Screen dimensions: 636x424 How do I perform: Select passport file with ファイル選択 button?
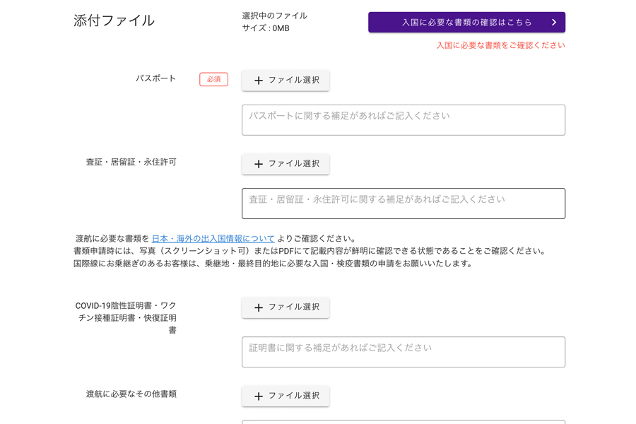pyautogui.click(x=285, y=81)
